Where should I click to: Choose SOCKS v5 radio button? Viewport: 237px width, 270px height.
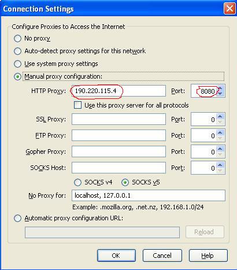125,182
